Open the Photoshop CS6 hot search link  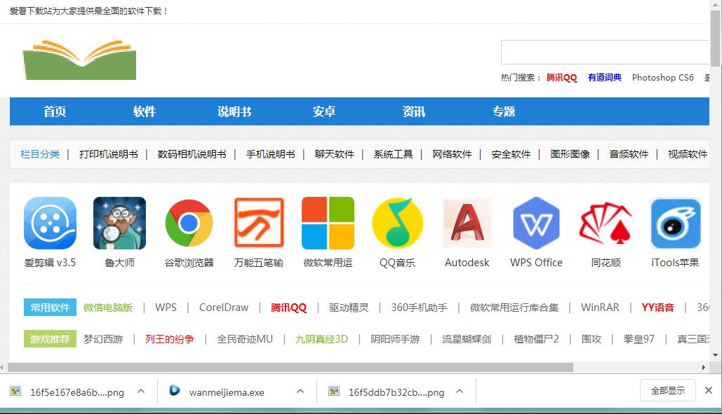[662, 78]
